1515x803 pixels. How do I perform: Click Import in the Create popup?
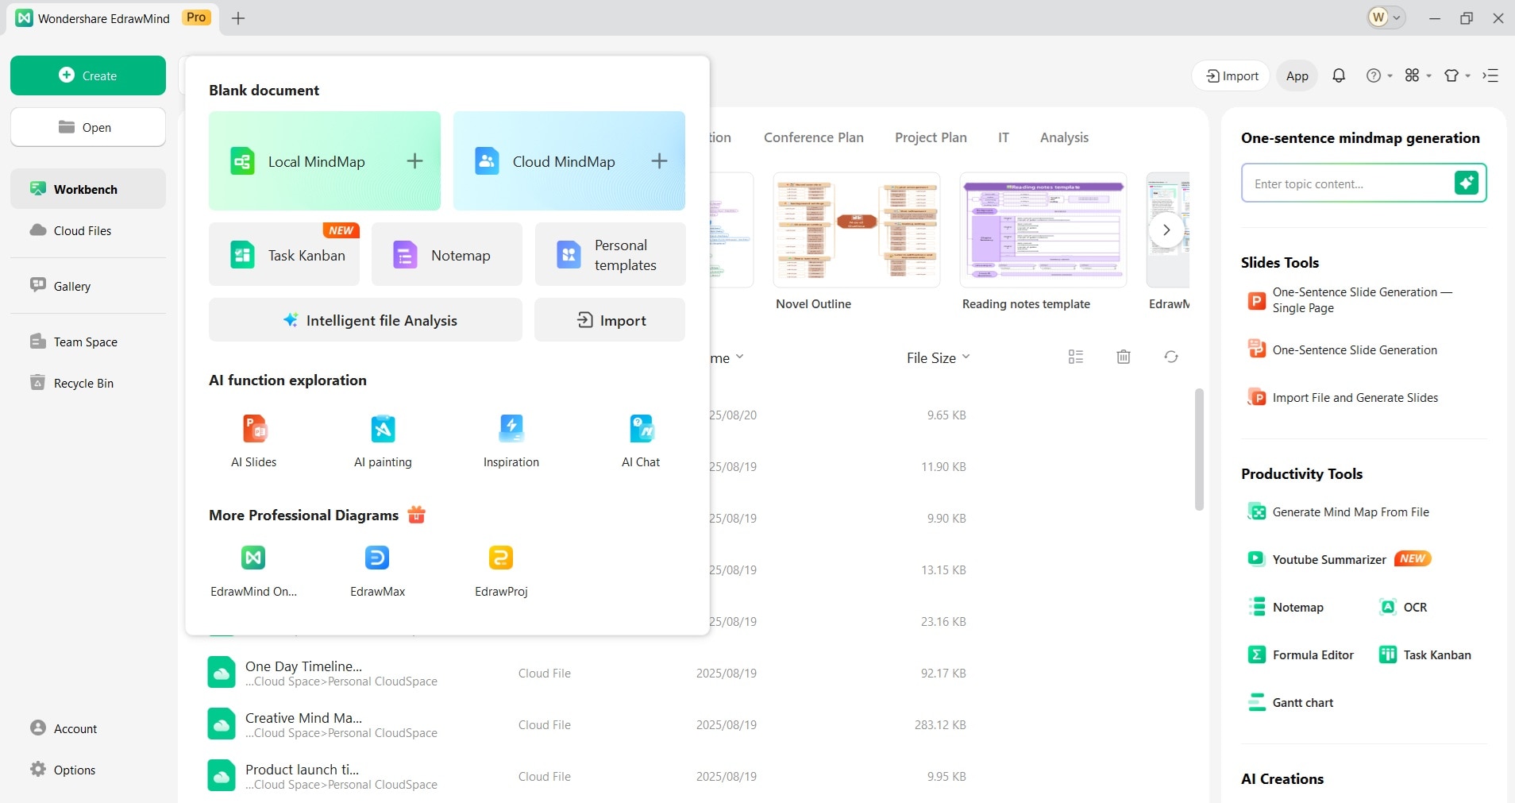point(610,320)
